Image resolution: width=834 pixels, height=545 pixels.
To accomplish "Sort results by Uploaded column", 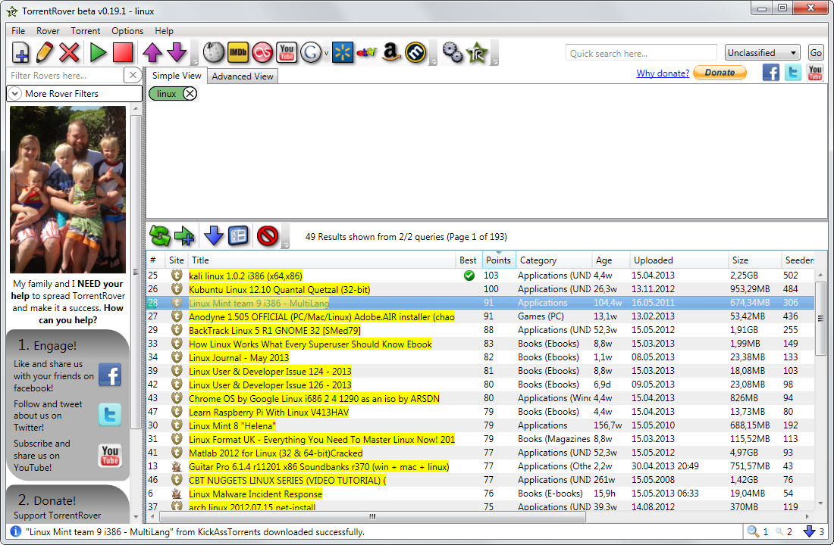I will coord(679,260).
